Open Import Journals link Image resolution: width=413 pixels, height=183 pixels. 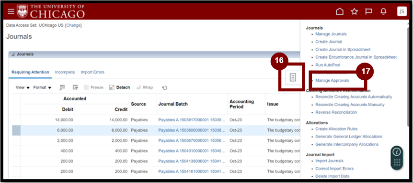329,161
